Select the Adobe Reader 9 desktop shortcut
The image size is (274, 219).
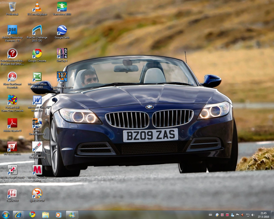point(12,125)
